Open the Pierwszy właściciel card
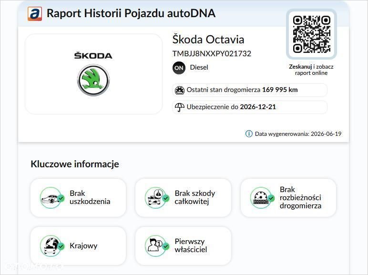 184,246
